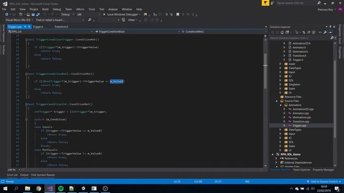Close the Trigger.cpp tab
This screenshot has width=344, height=193.
29,27
